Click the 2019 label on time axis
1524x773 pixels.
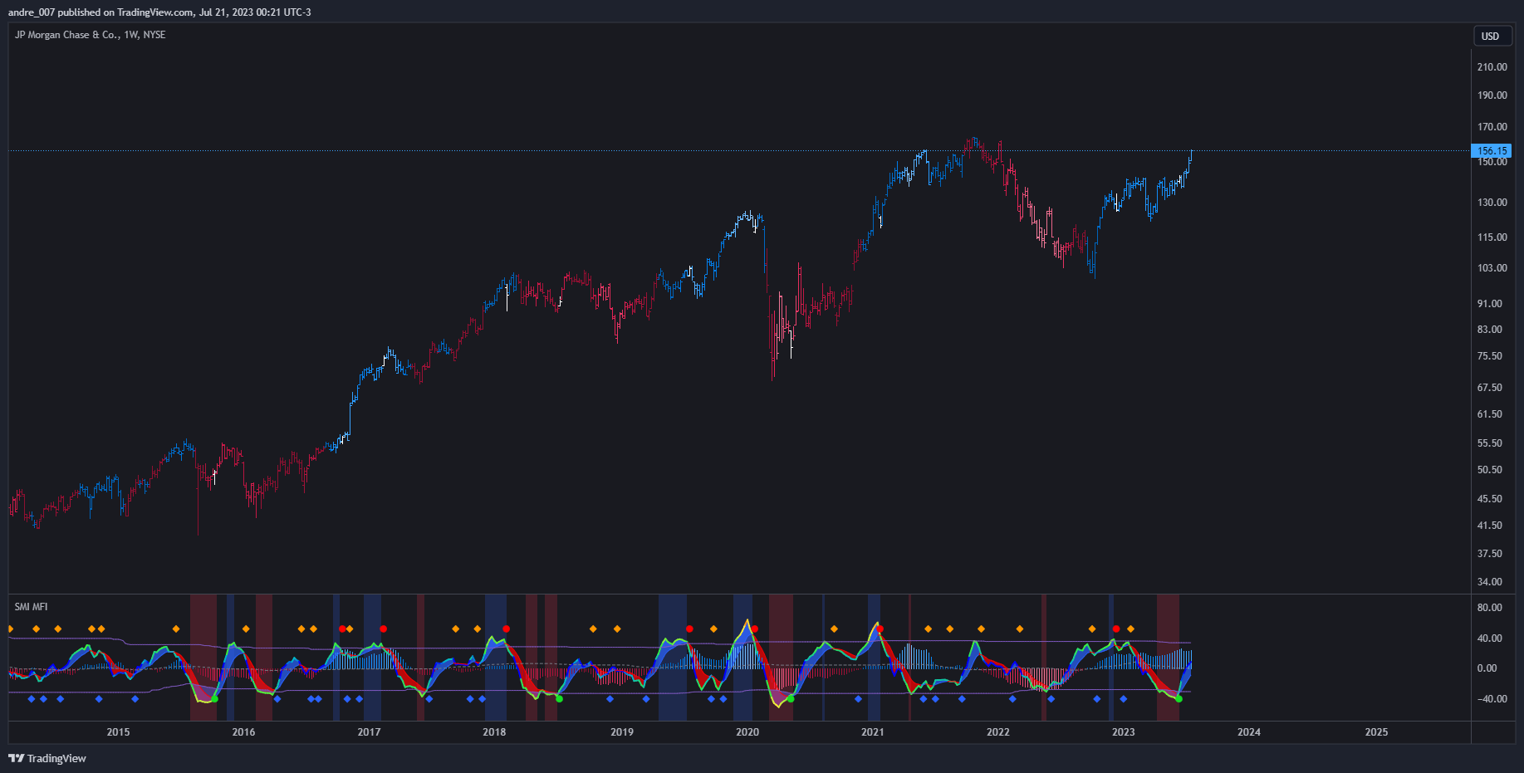point(622,731)
